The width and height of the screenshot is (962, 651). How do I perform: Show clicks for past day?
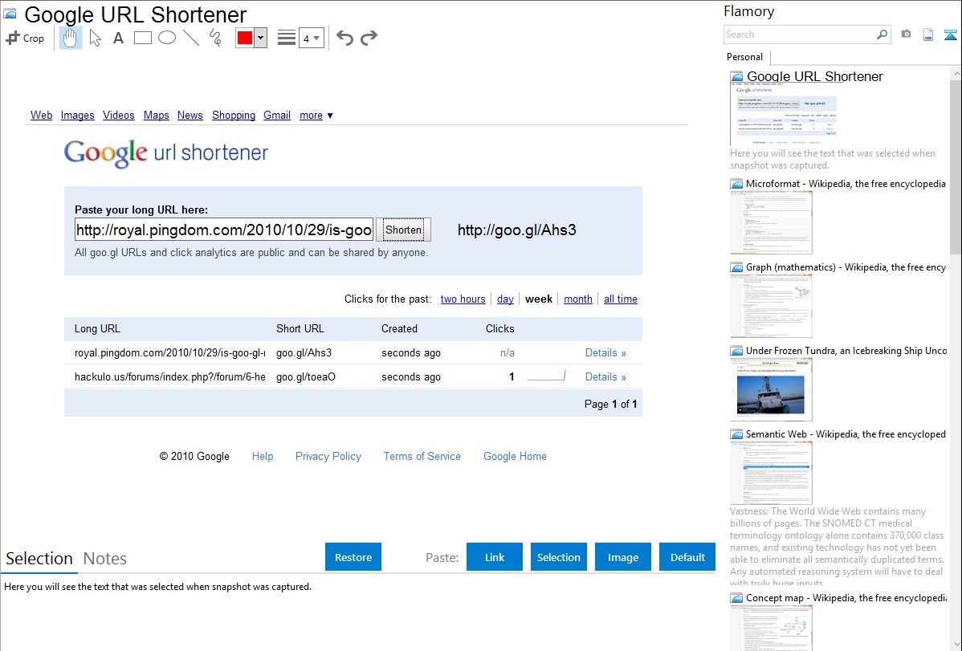tap(505, 299)
